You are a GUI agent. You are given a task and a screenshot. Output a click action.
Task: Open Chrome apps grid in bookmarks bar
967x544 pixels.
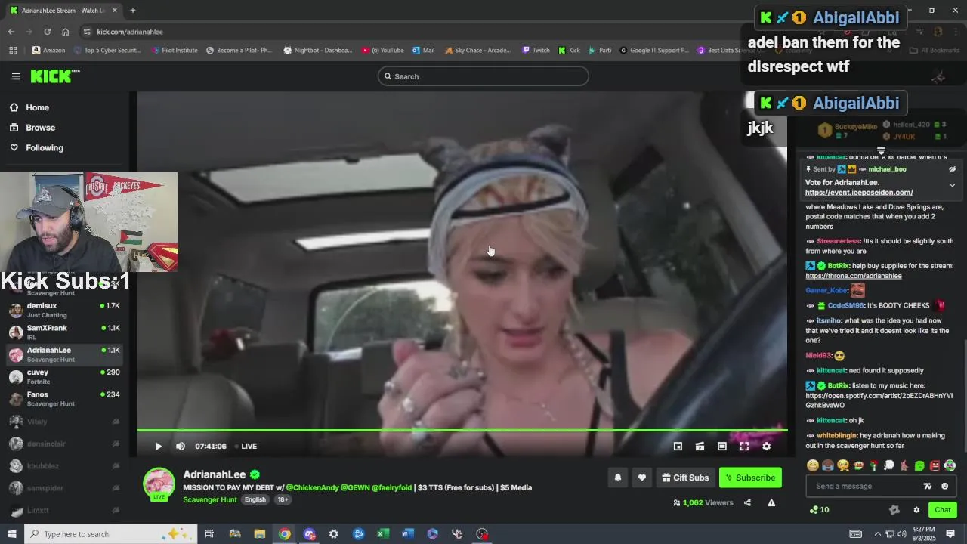[x=13, y=51]
